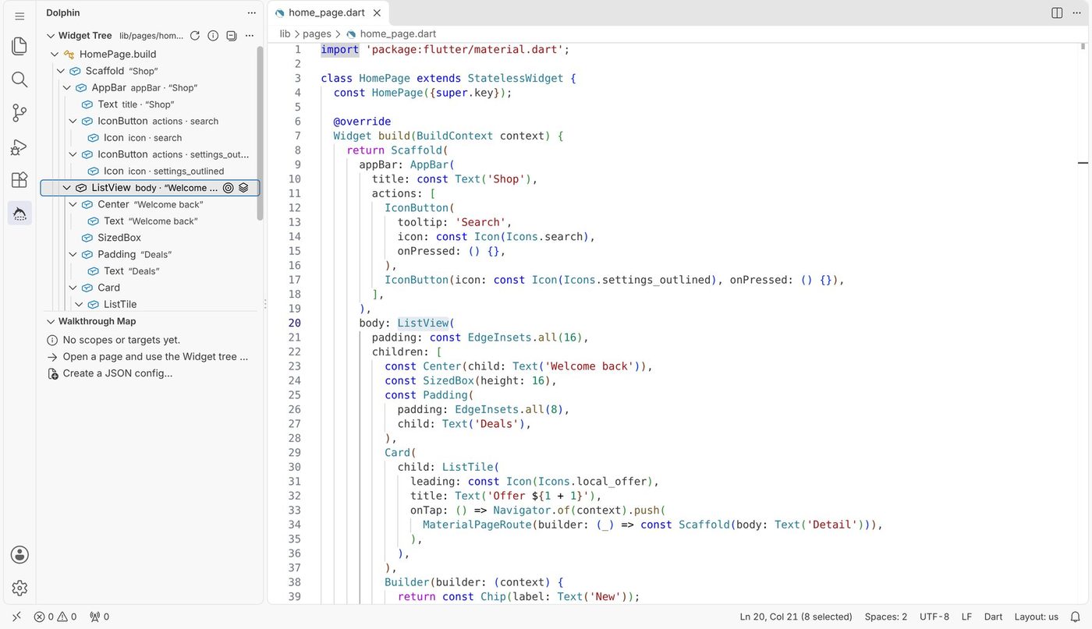The height and width of the screenshot is (629, 1092).
Task: Open Widget Tree more actions menu
Action: point(250,36)
